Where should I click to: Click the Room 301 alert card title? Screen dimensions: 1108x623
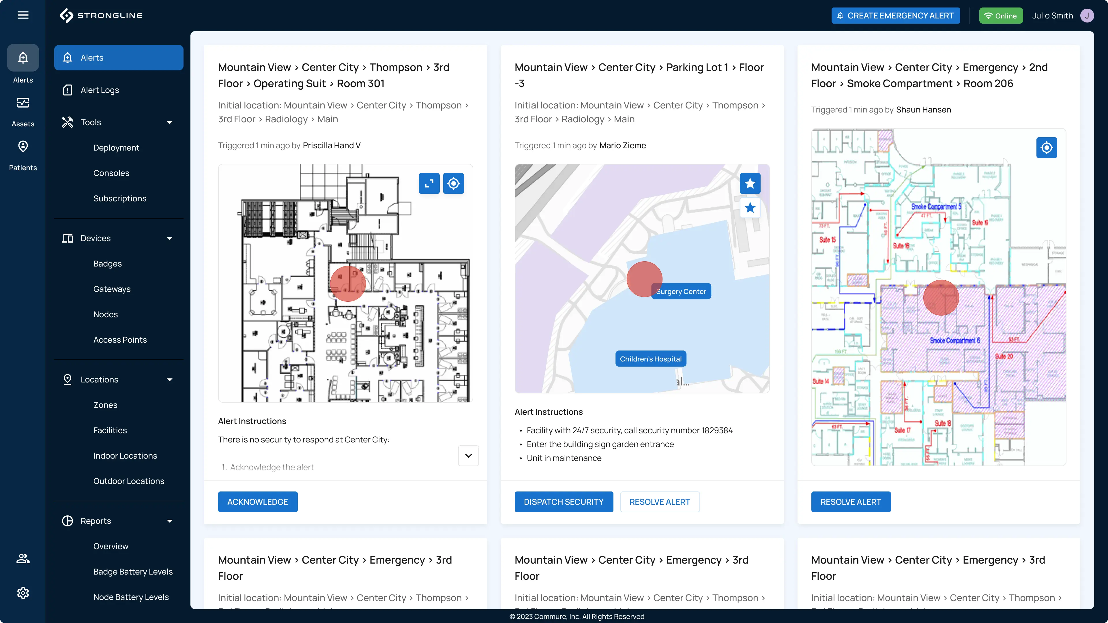click(x=334, y=75)
